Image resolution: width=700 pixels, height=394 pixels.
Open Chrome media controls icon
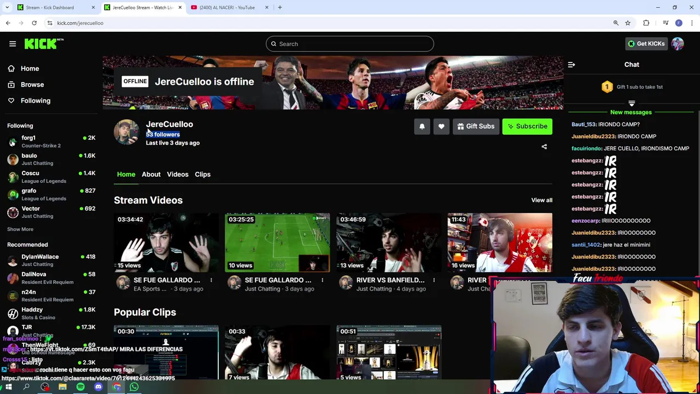coord(666,23)
